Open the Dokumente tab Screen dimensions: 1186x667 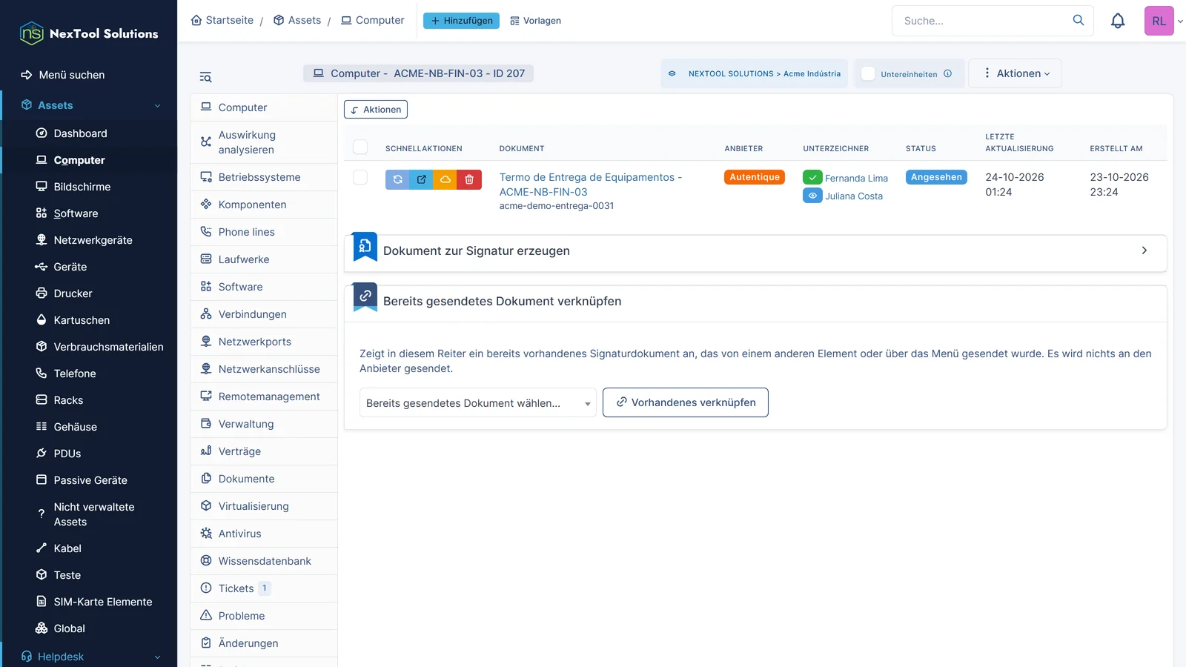264,479
